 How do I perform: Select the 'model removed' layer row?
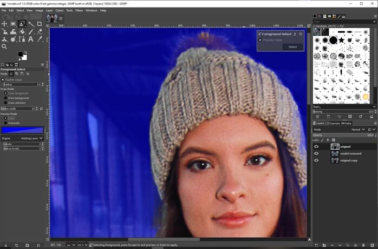345,153
